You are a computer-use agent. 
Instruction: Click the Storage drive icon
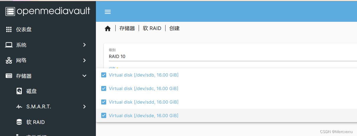(x=9, y=76)
